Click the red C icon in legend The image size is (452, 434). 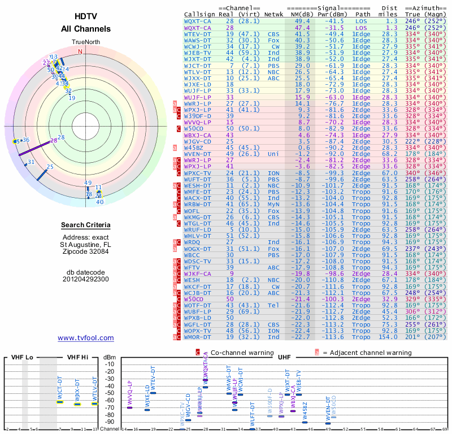pyautogui.click(x=198, y=353)
